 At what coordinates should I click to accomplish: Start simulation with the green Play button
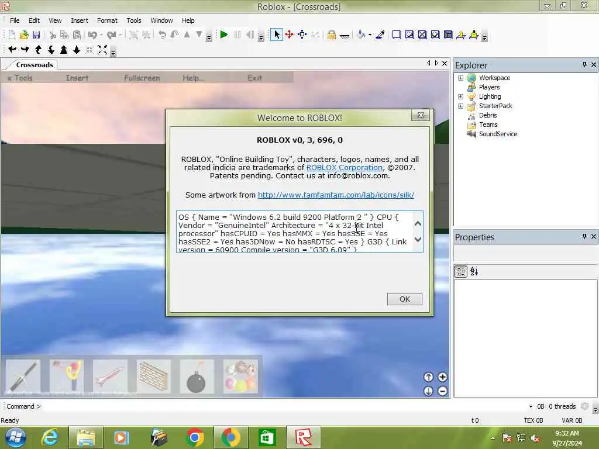pos(224,34)
